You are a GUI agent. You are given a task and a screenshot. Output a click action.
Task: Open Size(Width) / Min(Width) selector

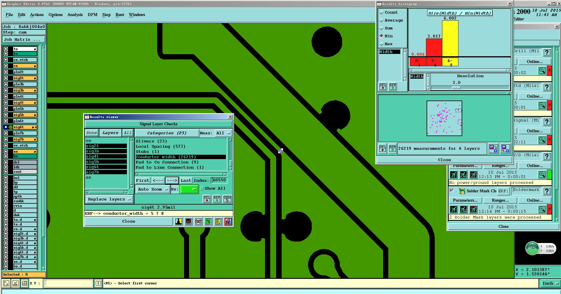[459, 13]
